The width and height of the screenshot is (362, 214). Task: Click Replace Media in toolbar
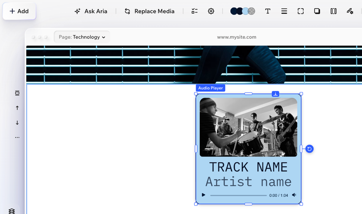[150, 11]
